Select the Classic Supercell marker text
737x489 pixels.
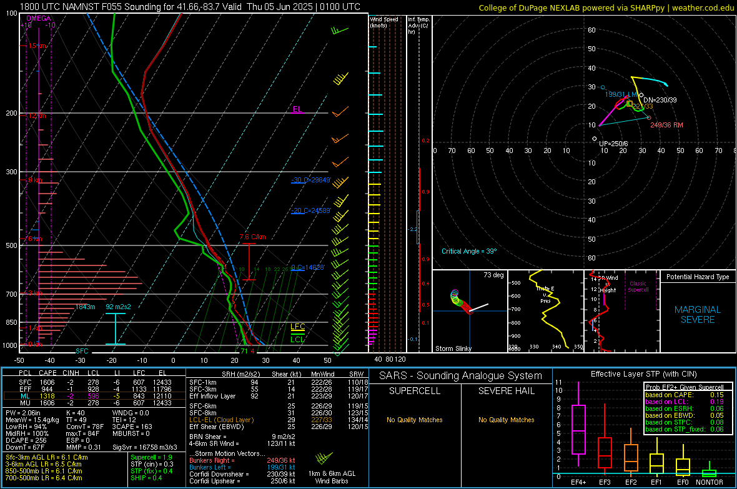point(638,287)
